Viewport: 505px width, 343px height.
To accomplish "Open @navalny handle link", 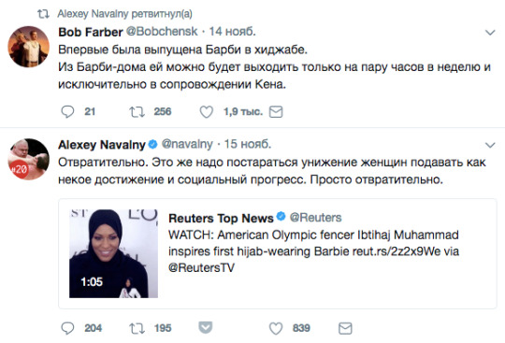I will pos(187,144).
